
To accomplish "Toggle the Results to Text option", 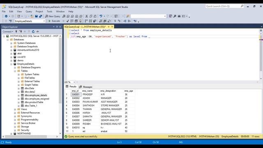I will pos(100,21).
